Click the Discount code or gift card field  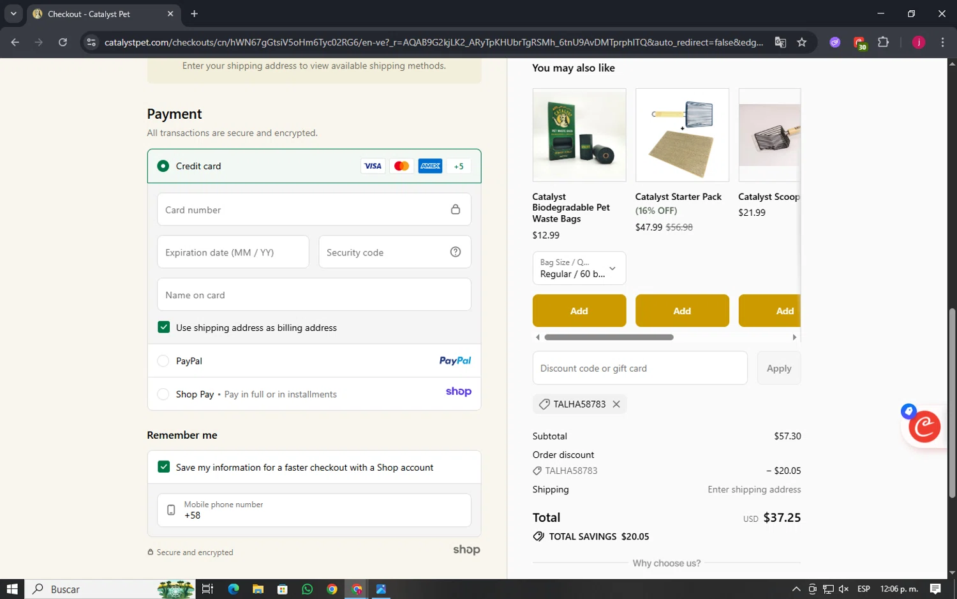point(640,368)
